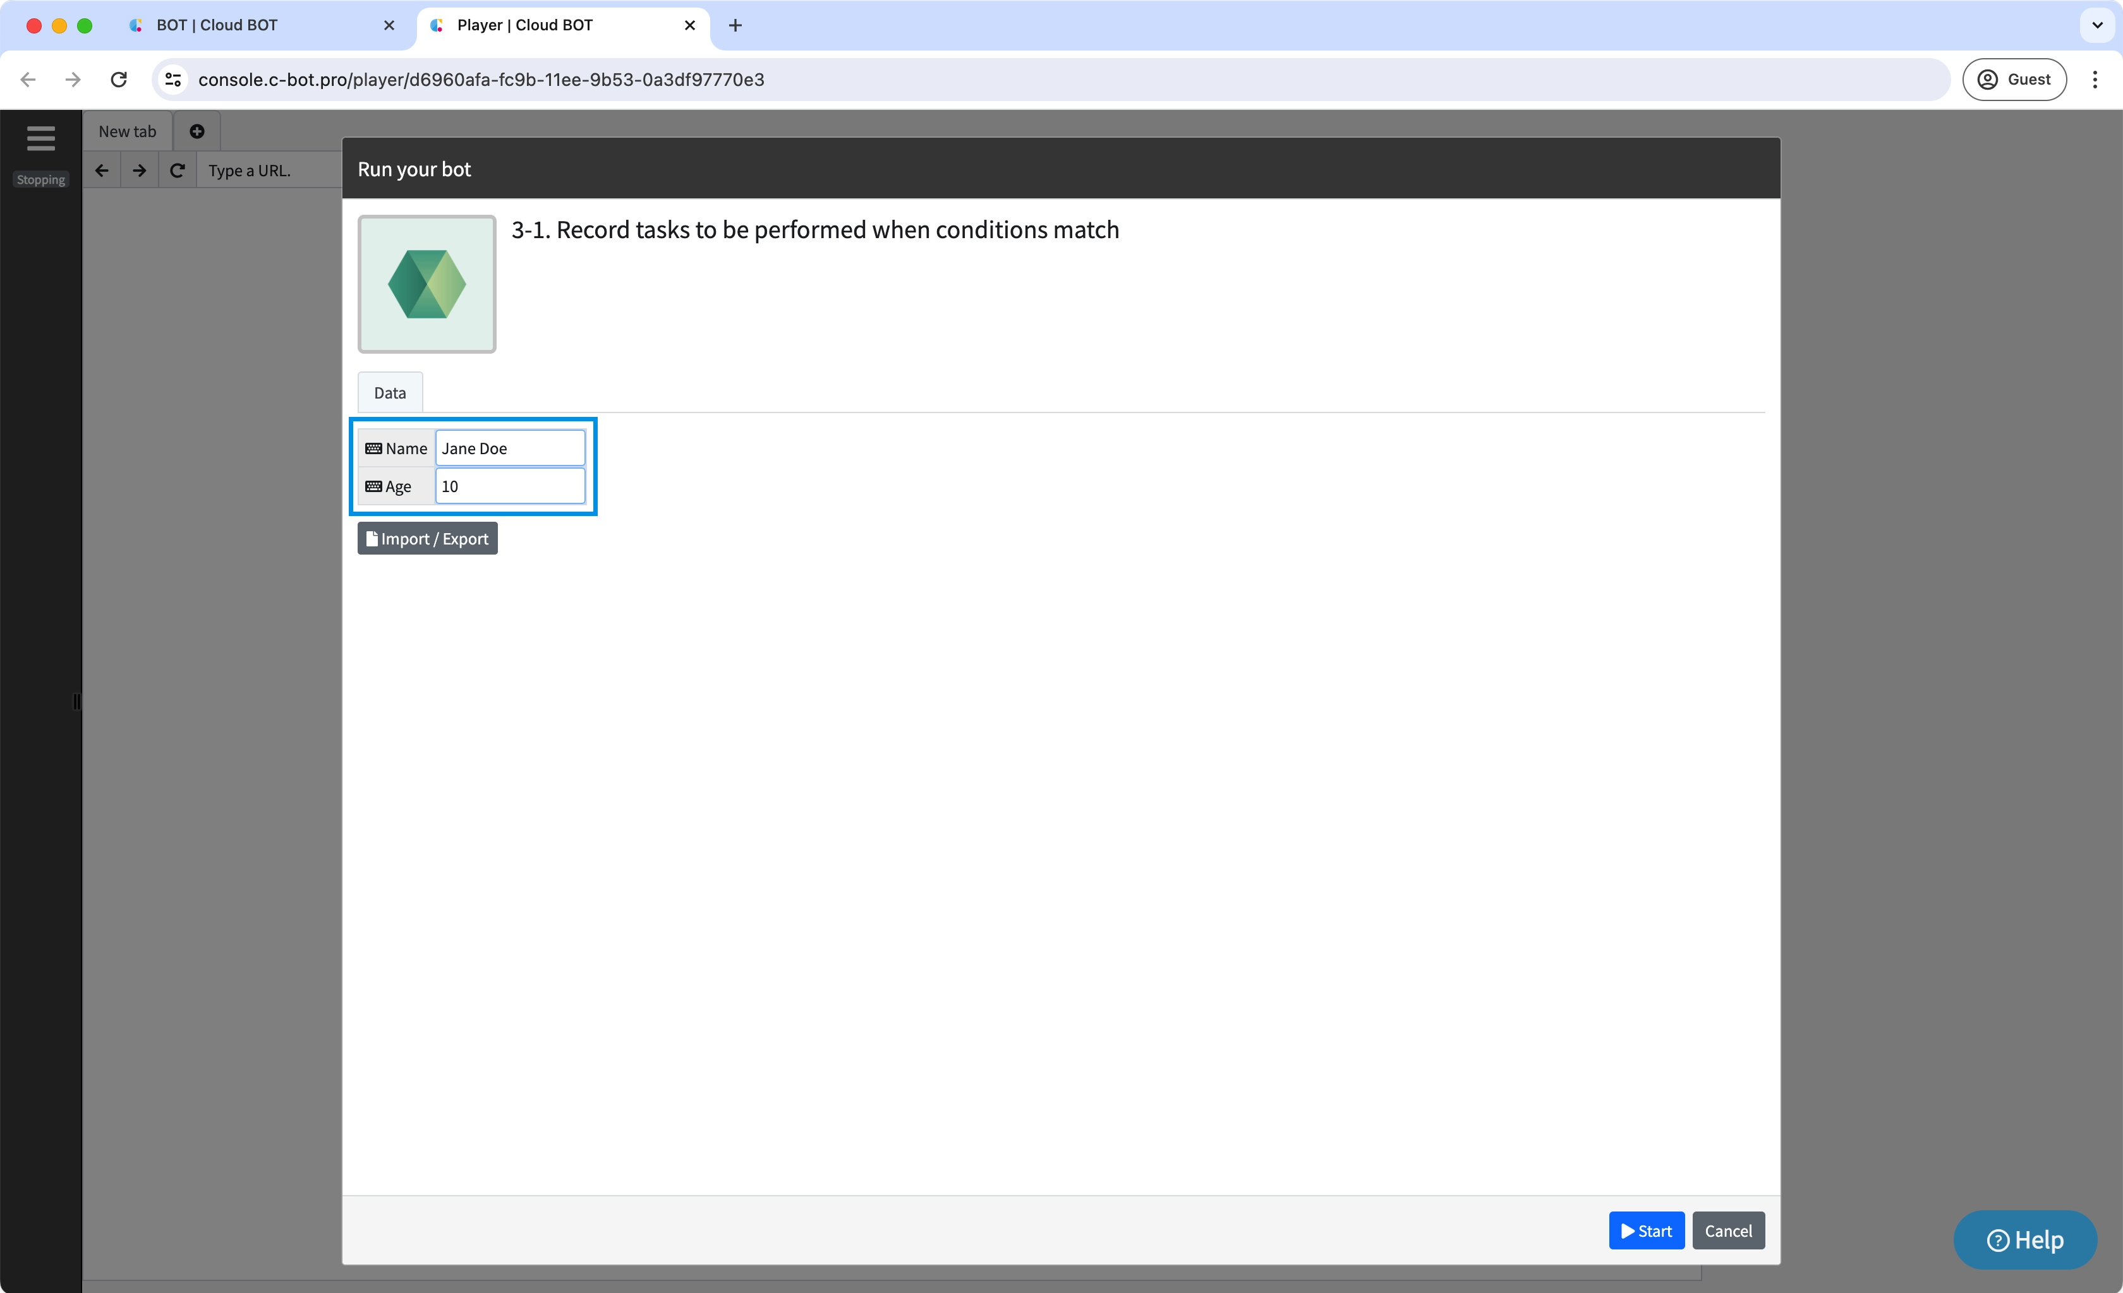Open a new Chrome tab
Image resolution: width=2123 pixels, height=1293 pixels.
(x=734, y=25)
